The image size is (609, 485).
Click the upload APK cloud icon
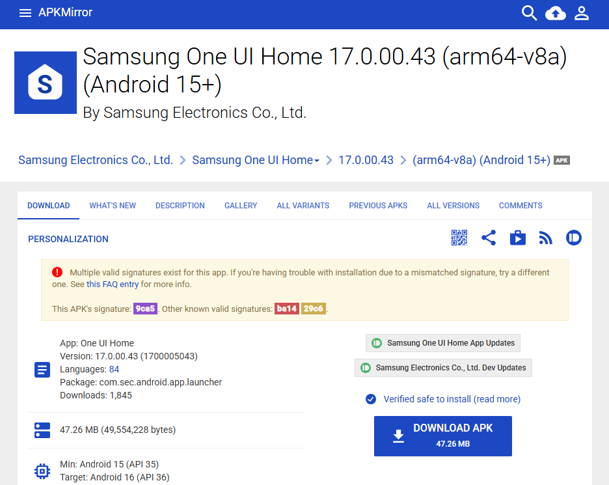[x=555, y=13]
